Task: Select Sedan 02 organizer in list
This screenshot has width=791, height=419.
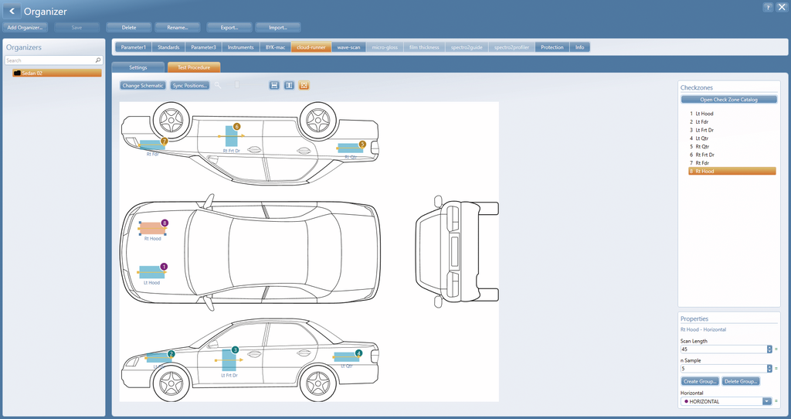Action: click(57, 73)
